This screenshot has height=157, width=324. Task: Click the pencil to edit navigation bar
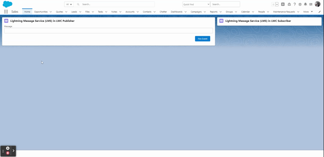[319, 12]
